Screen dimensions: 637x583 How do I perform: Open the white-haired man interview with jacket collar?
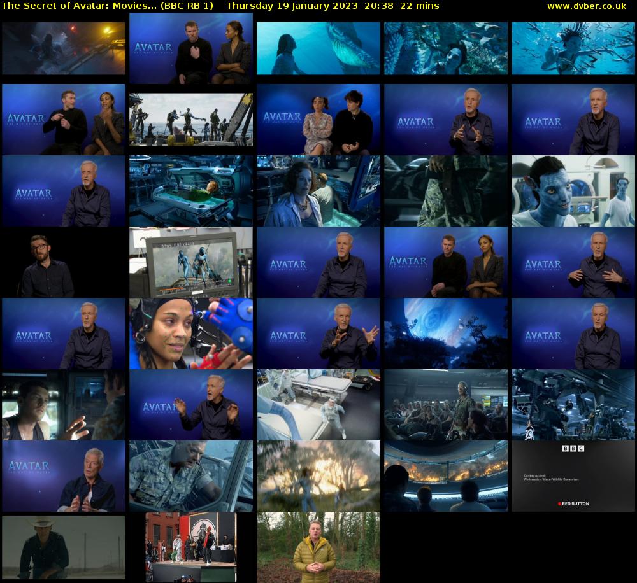click(x=64, y=476)
